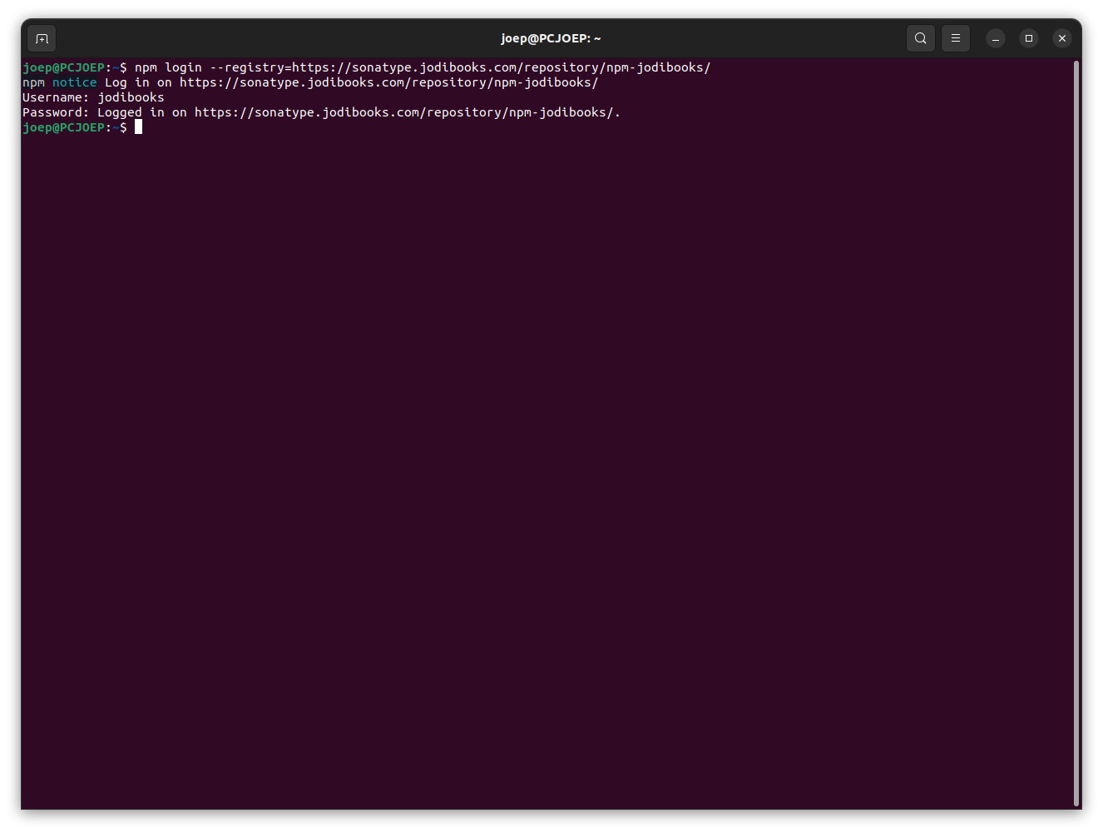Maximize the terminal window
The height and width of the screenshot is (833, 1103).
1029,38
